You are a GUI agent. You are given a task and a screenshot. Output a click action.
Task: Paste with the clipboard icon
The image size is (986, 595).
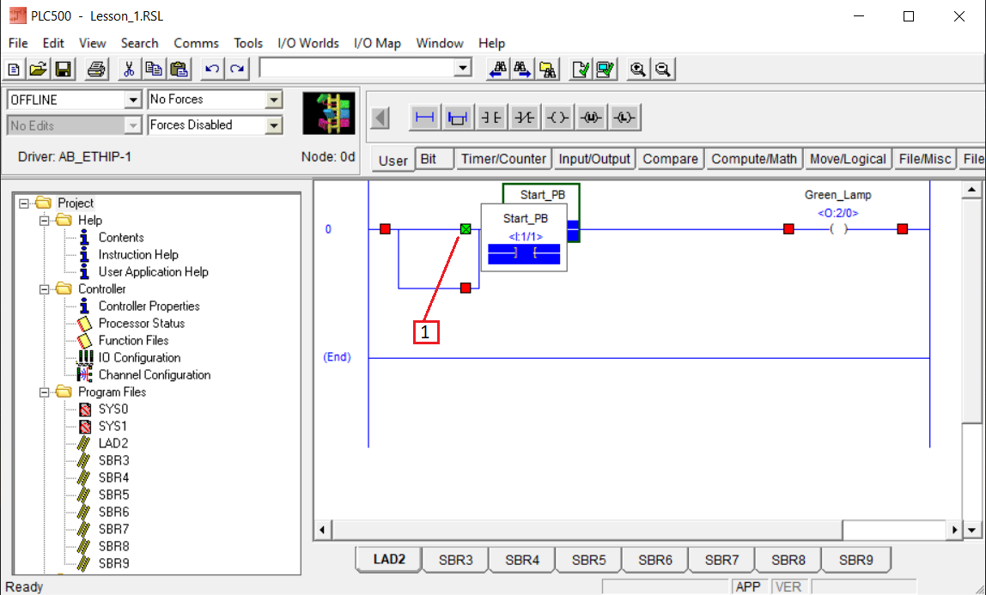click(x=180, y=69)
